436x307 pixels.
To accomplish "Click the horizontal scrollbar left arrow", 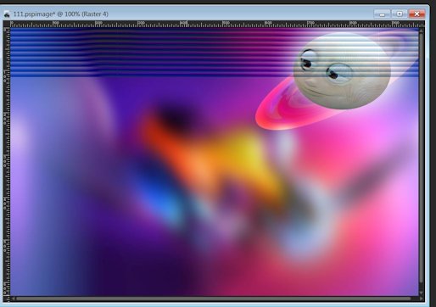I will click(13, 299).
